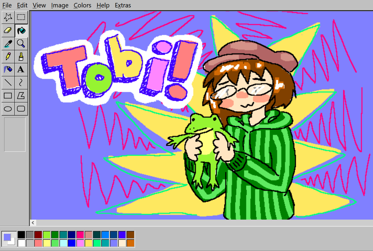
Task: Select the rectangular Select tool
Action: pyautogui.click(x=21, y=17)
